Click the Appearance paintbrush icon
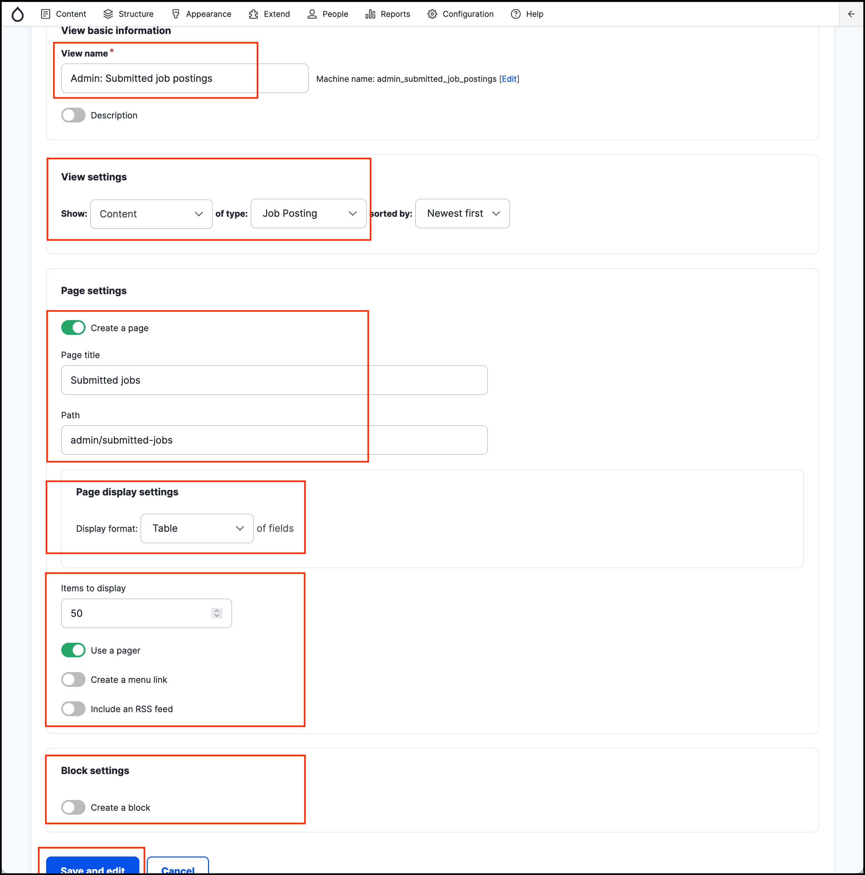Image resolution: width=865 pixels, height=875 pixels. [x=176, y=14]
